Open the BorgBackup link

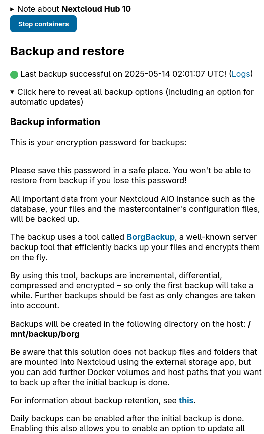click(x=151, y=237)
